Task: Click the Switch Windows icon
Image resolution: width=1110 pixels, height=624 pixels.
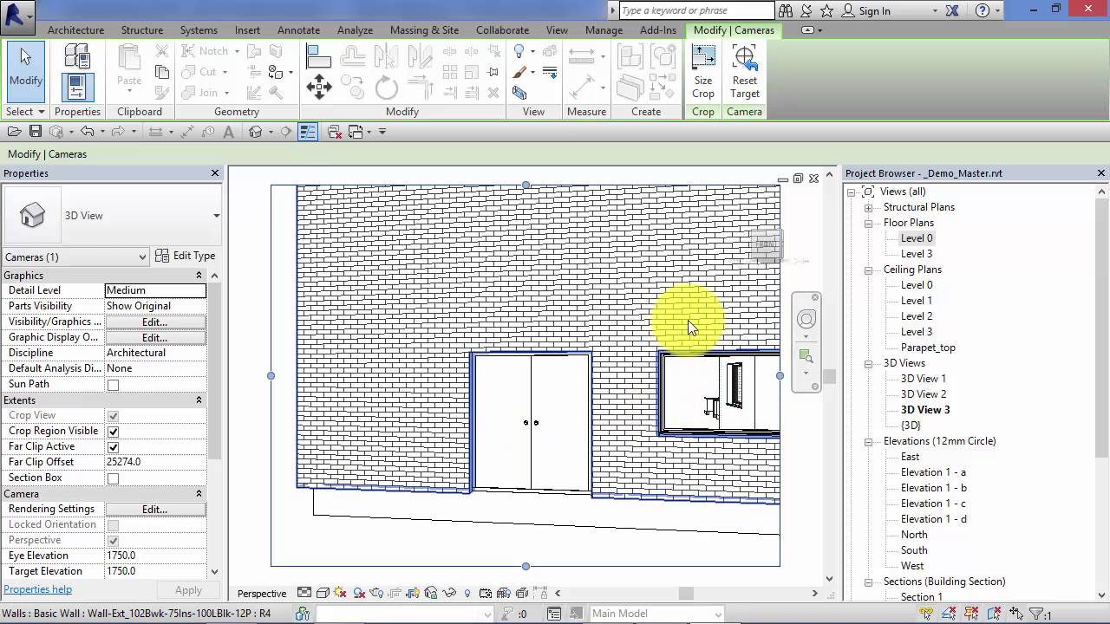Action: click(x=356, y=132)
